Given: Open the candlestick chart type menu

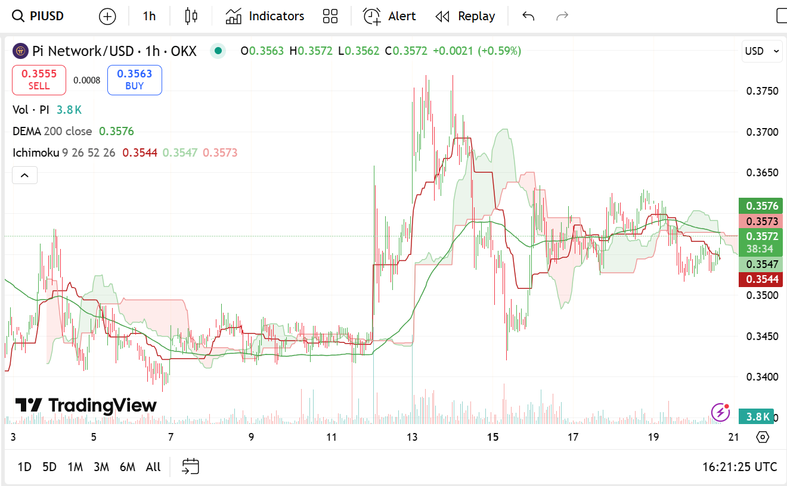Looking at the screenshot, I should [191, 16].
